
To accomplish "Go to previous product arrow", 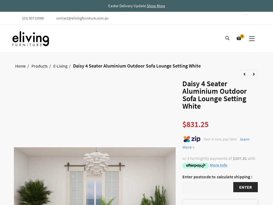I will (x=244, y=74).
